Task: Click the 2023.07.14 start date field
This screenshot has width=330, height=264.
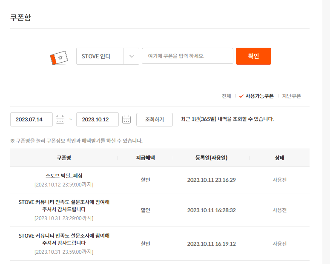Action: 32,120
